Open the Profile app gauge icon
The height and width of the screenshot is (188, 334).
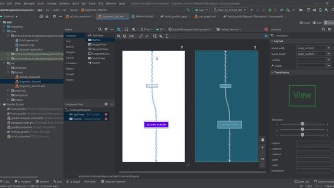pos(282,10)
